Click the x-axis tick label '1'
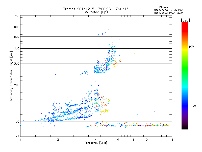This screenshot has height=152, width=202. 20,140
